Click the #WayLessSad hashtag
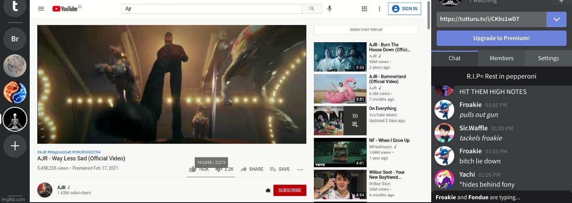The image size is (572, 203). click(x=59, y=152)
